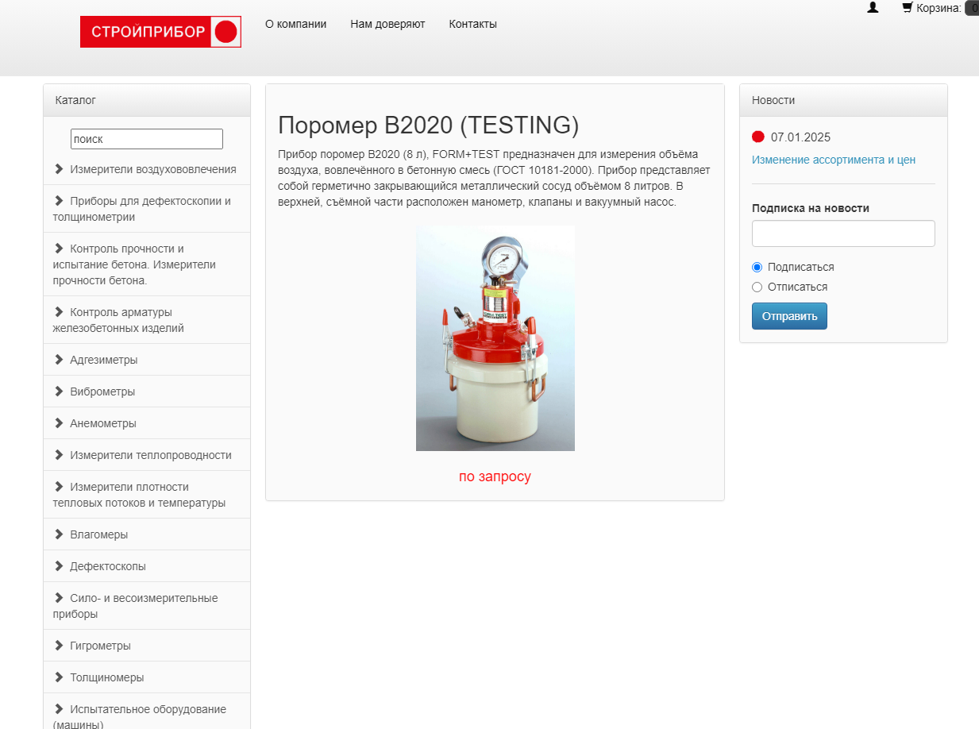Expand chevron for Сило- и весоизмерительные приборы
979x729 pixels.
click(59, 598)
